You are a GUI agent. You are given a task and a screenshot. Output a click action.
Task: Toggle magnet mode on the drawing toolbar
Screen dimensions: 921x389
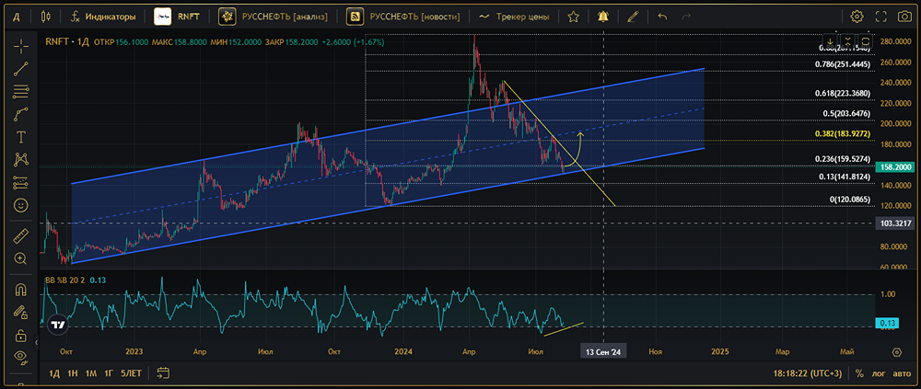coord(20,289)
